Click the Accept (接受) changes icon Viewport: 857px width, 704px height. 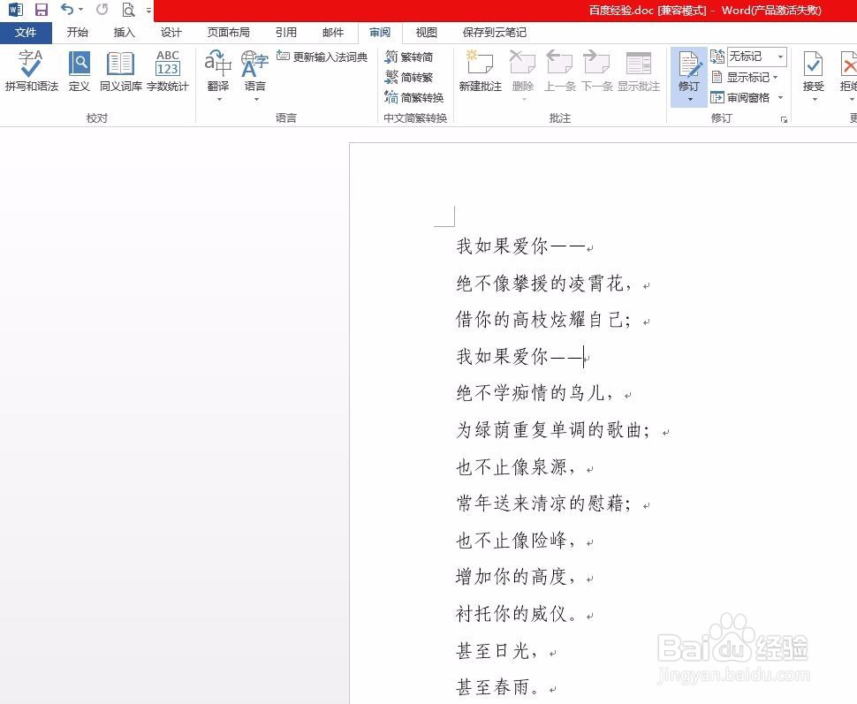814,65
